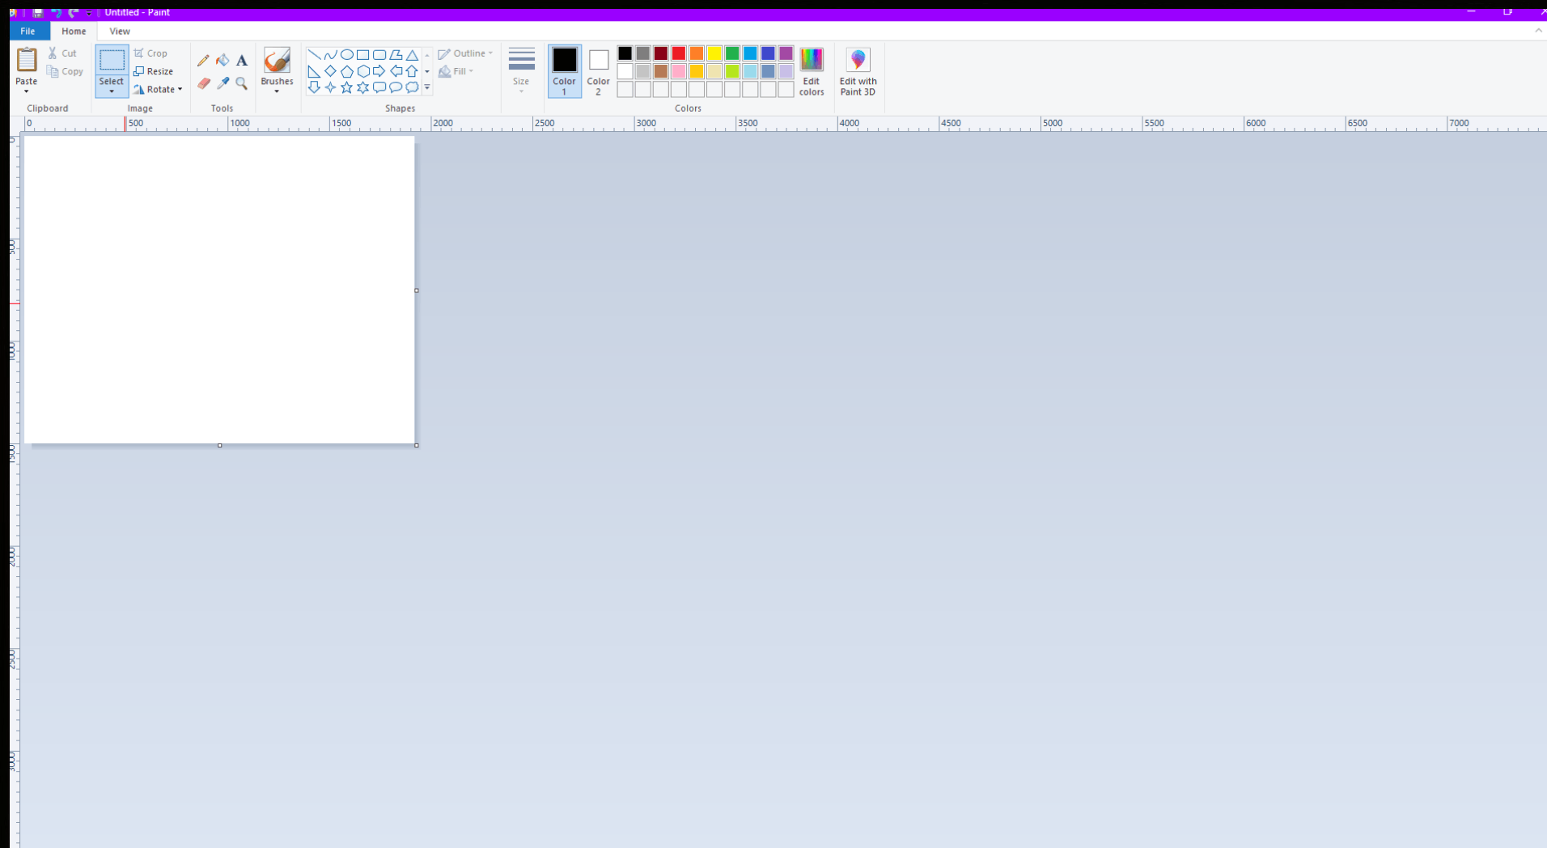Activate the Color 1 swatch

coord(564,70)
